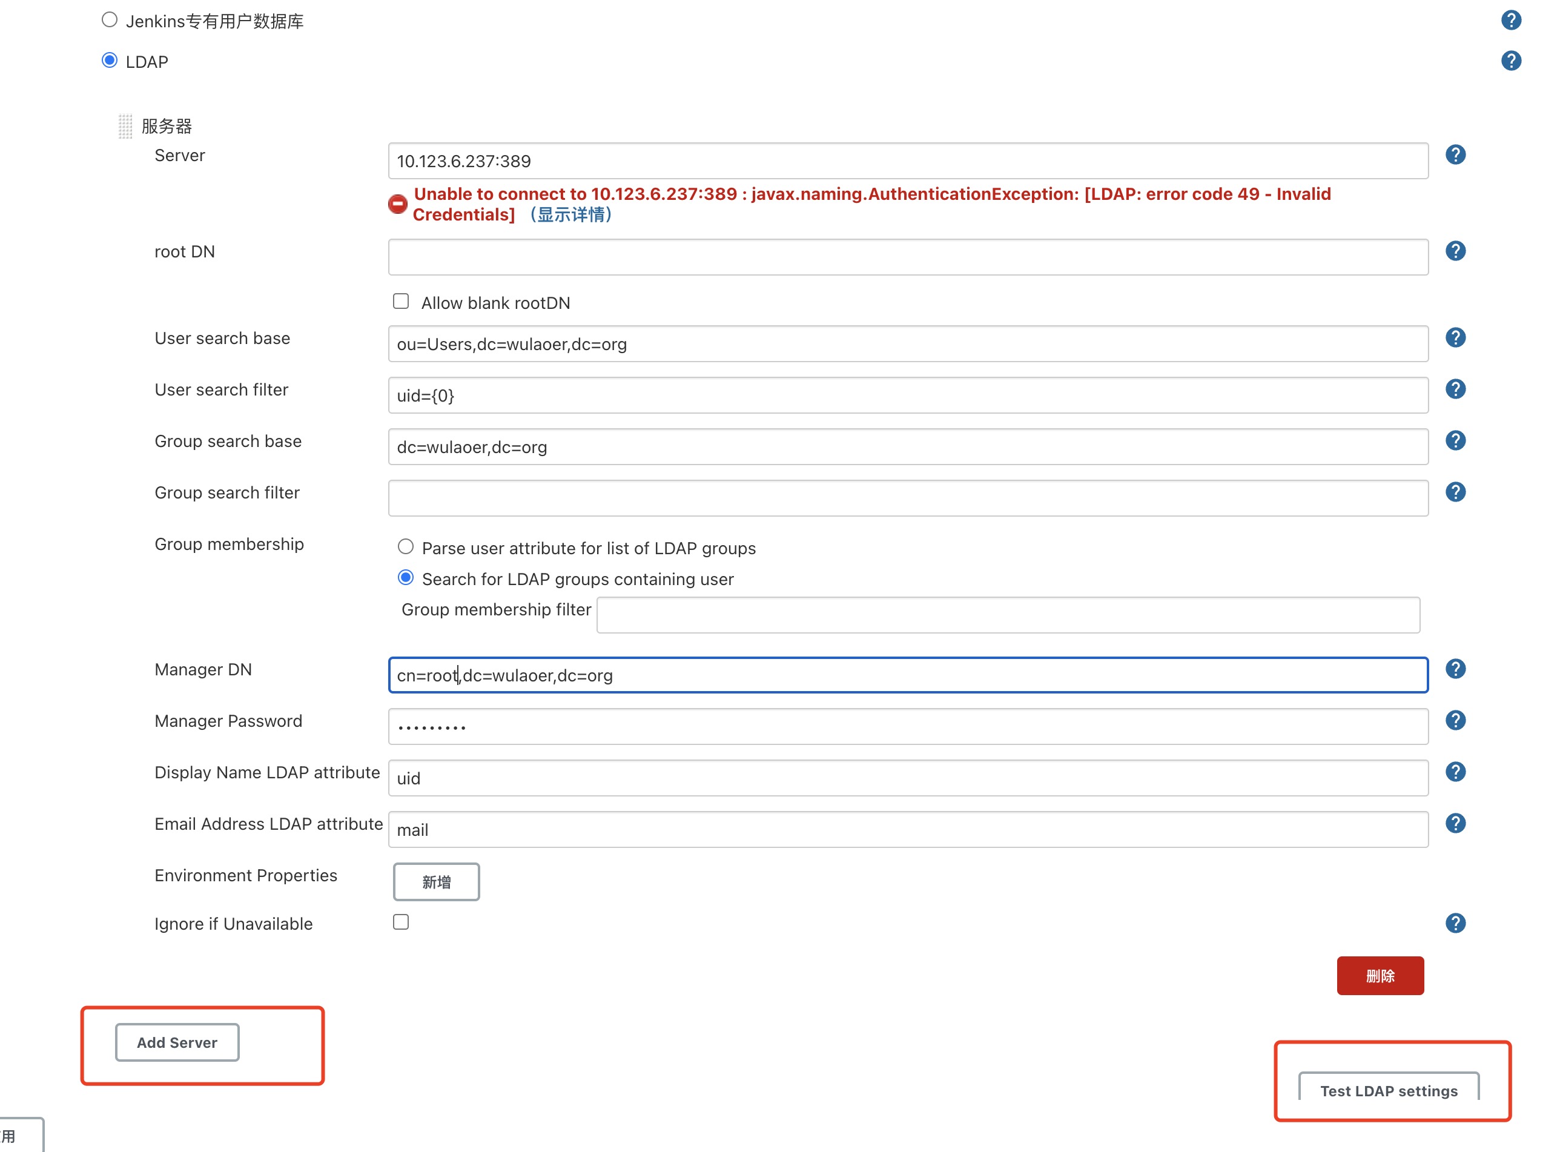Show help for the LDAP security realm option
The width and height of the screenshot is (1560, 1152).
[1510, 61]
